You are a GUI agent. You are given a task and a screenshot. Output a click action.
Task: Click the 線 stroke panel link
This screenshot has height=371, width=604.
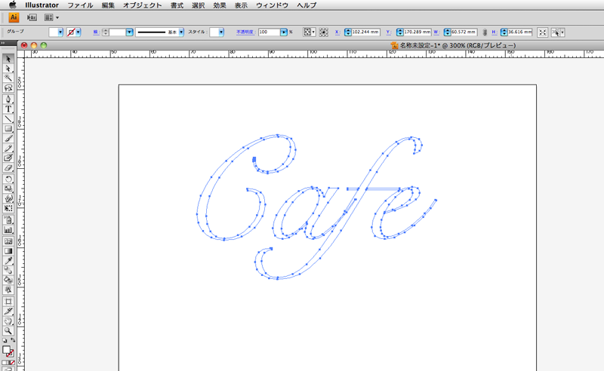(96, 32)
